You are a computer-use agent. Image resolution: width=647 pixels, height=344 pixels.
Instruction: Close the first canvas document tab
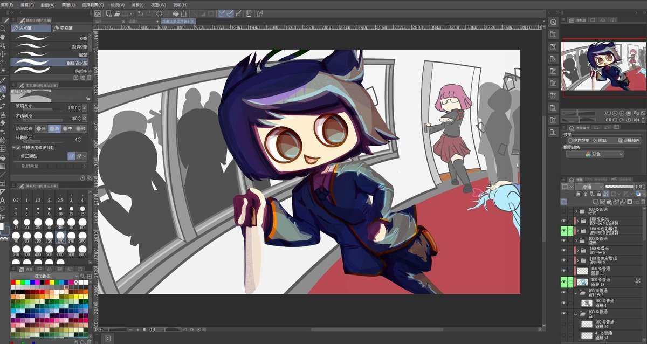(x=123, y=21)
